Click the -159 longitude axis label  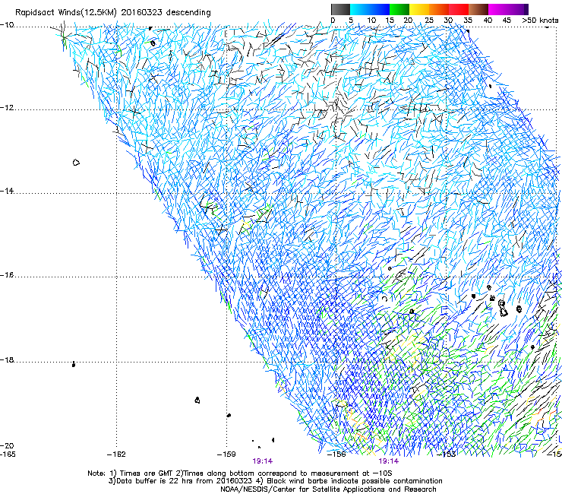point(226,454)
